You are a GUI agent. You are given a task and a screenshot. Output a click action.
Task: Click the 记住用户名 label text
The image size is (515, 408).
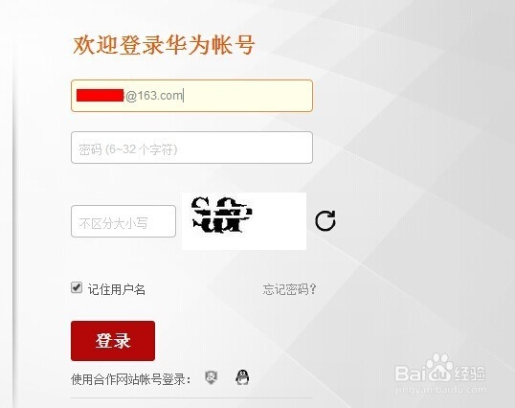116,289
